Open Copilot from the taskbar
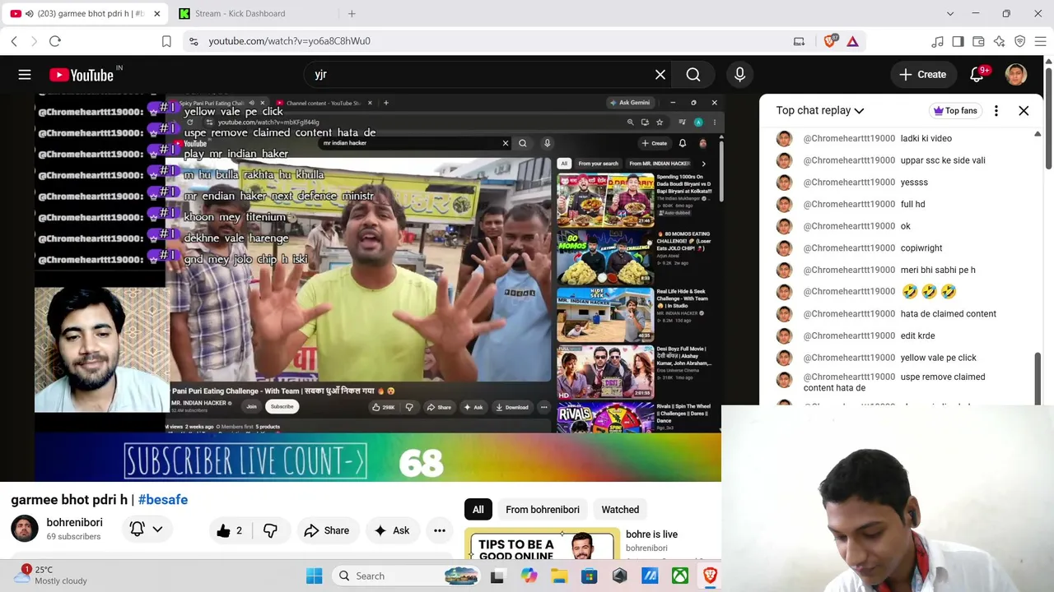Viewport: 1054px width, 592px height. pyautogui.click(x=528, y=576)
